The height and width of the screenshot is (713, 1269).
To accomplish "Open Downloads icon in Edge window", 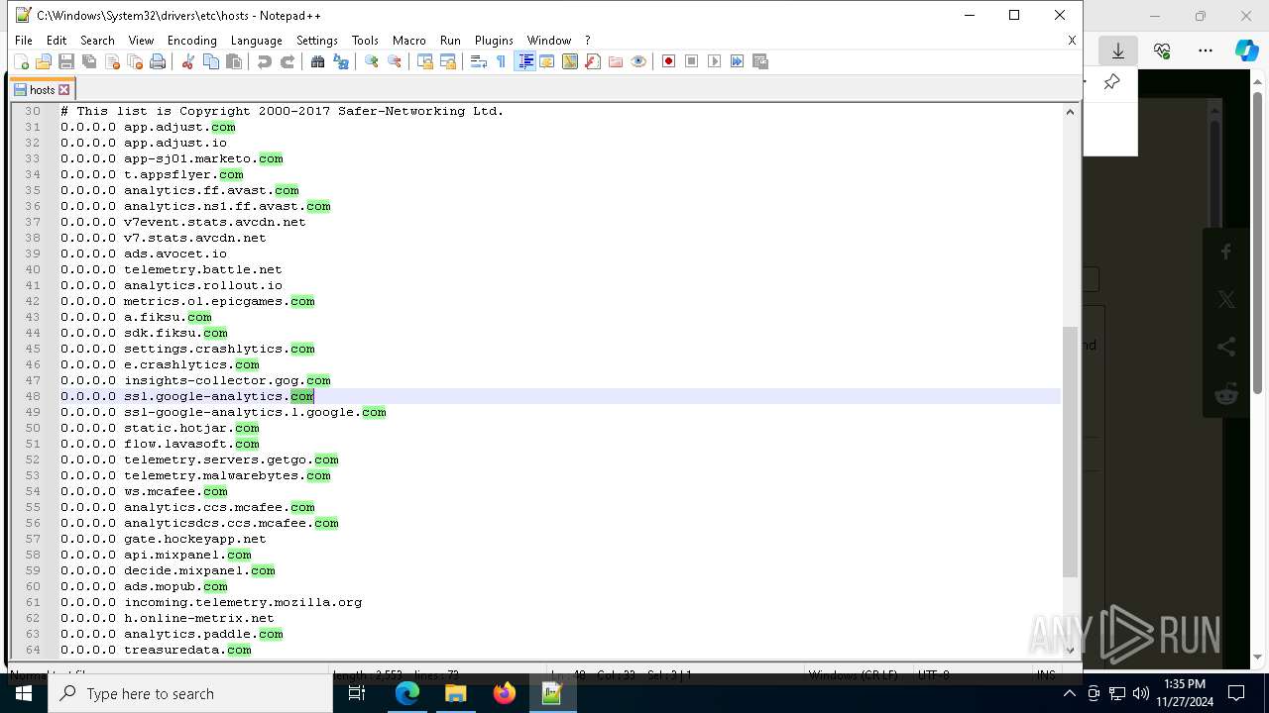I will 1118,51.
